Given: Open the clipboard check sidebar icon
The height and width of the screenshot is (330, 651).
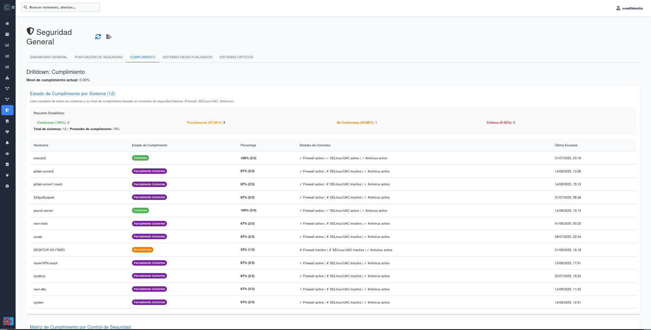Looking at the screenshot, I should [x=7, y=121].
